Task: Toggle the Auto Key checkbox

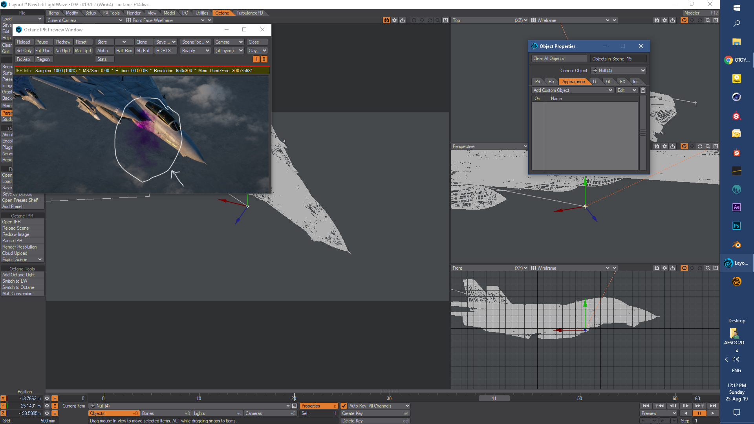Action: point(344,406)
